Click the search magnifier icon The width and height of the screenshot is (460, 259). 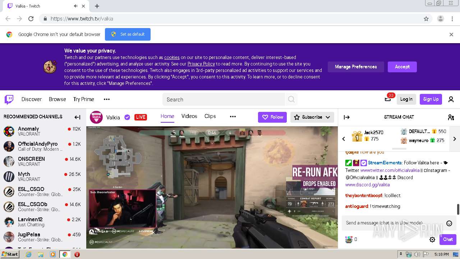[291, 99]
